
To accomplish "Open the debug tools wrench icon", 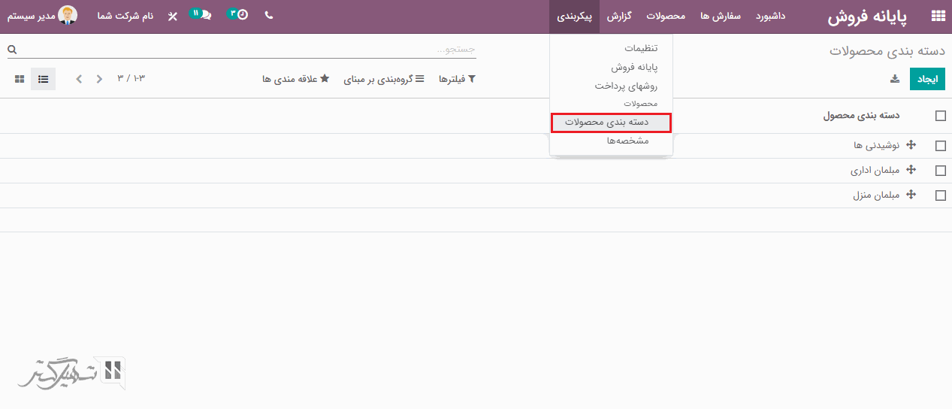I will (173, 16).
